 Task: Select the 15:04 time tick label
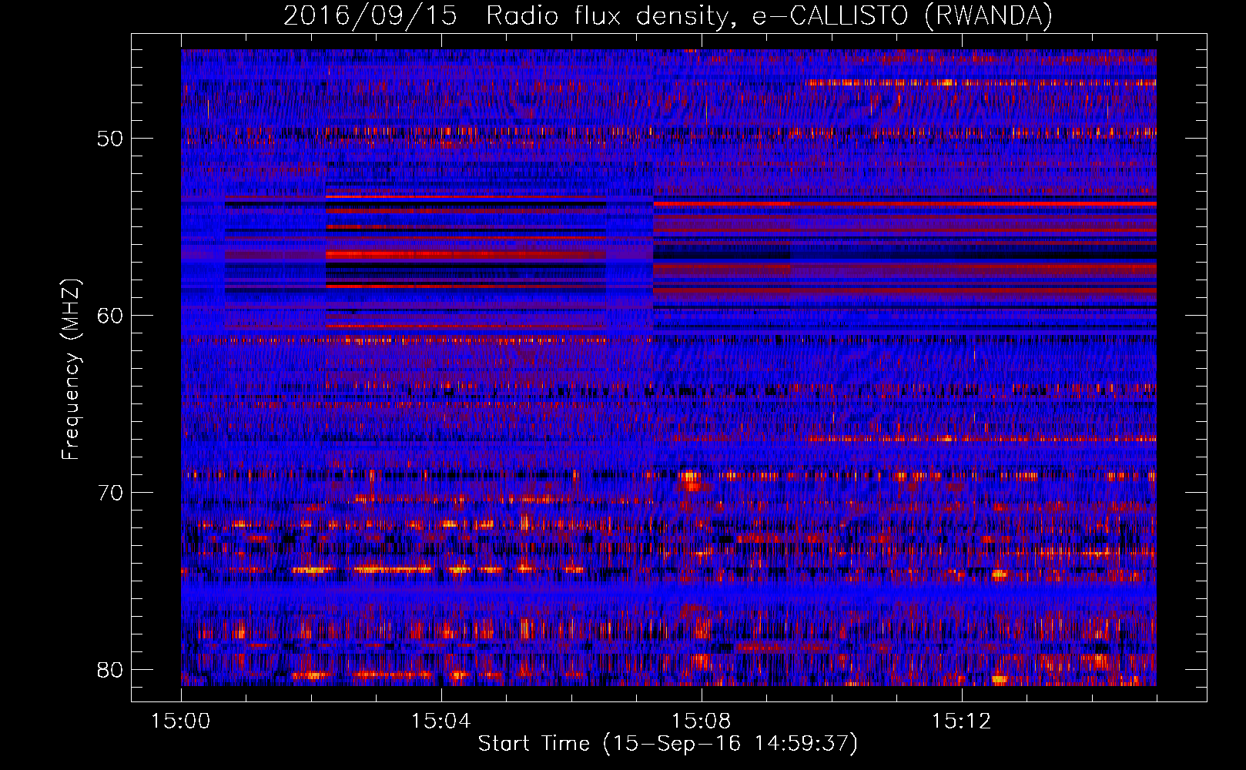440,721
